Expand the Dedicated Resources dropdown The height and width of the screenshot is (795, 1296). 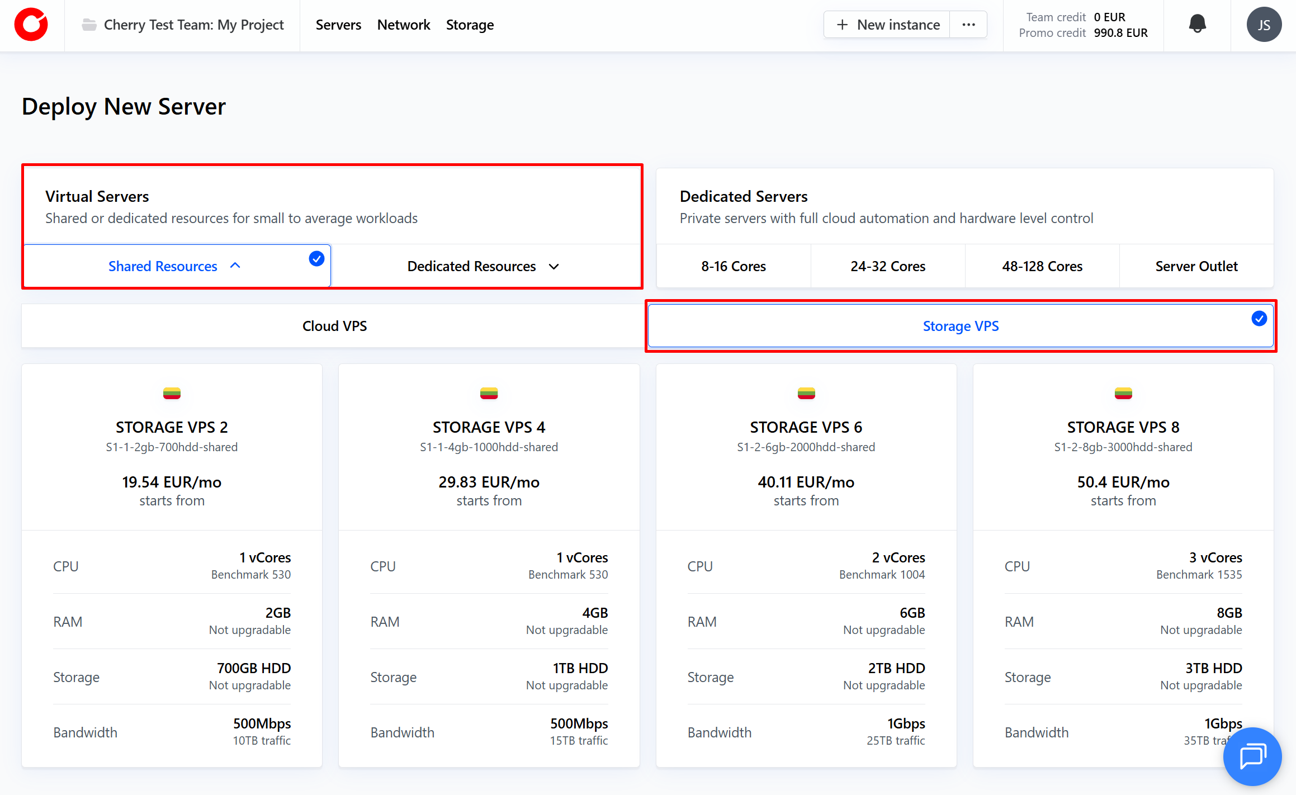coord(554,267)
